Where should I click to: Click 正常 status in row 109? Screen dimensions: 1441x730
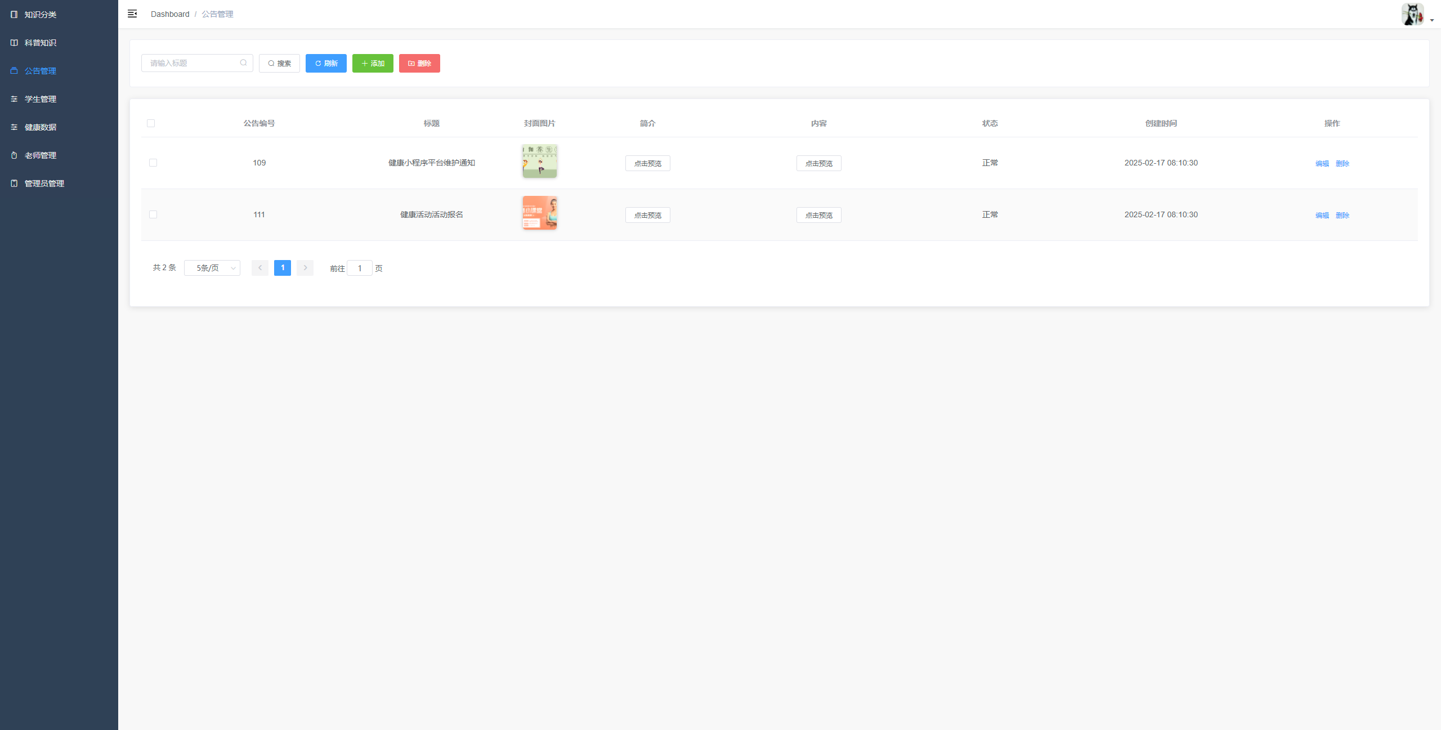[990, 163]
